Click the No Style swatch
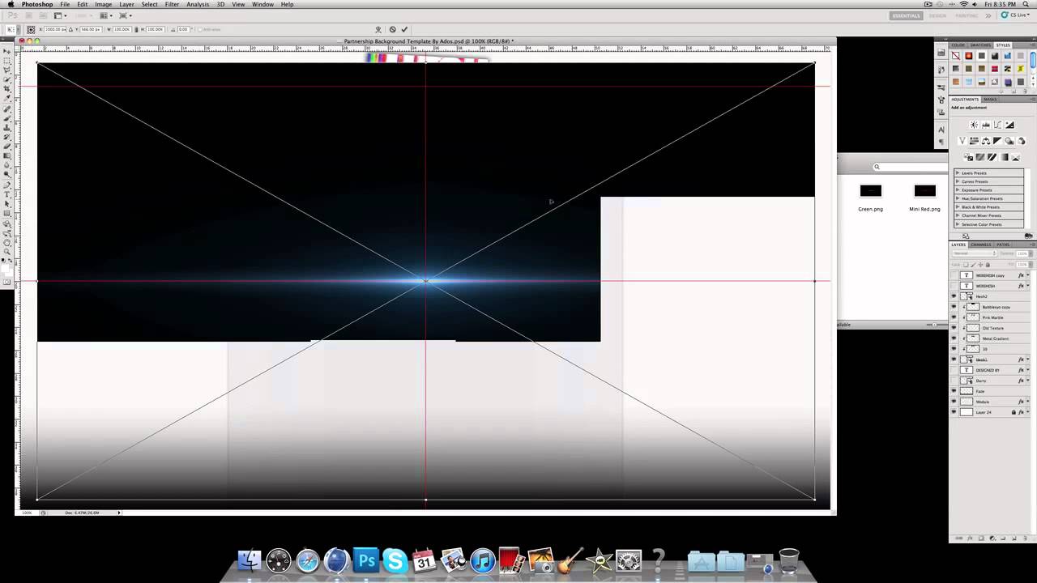 (956, 56)
